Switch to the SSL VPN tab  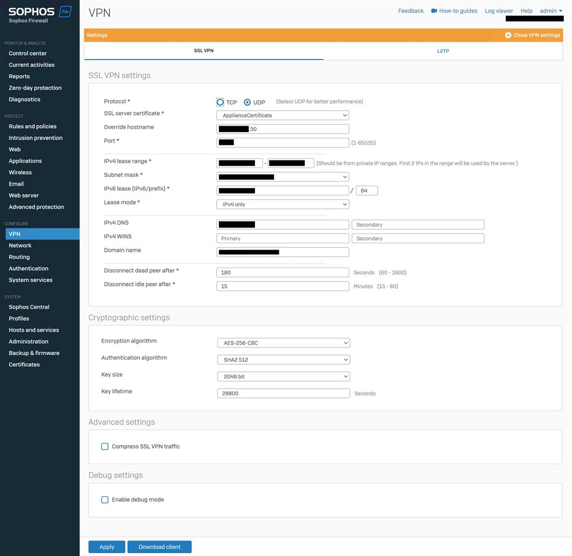[x=203, y=51]
